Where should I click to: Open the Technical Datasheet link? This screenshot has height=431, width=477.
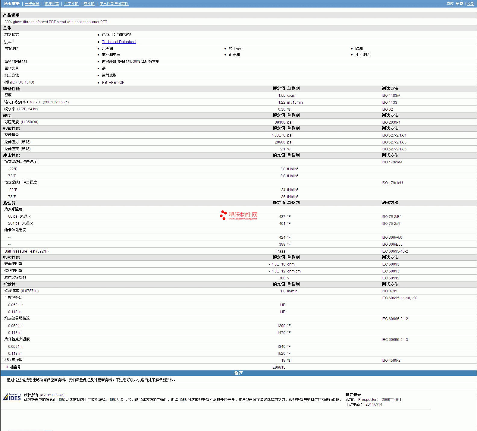119,42
